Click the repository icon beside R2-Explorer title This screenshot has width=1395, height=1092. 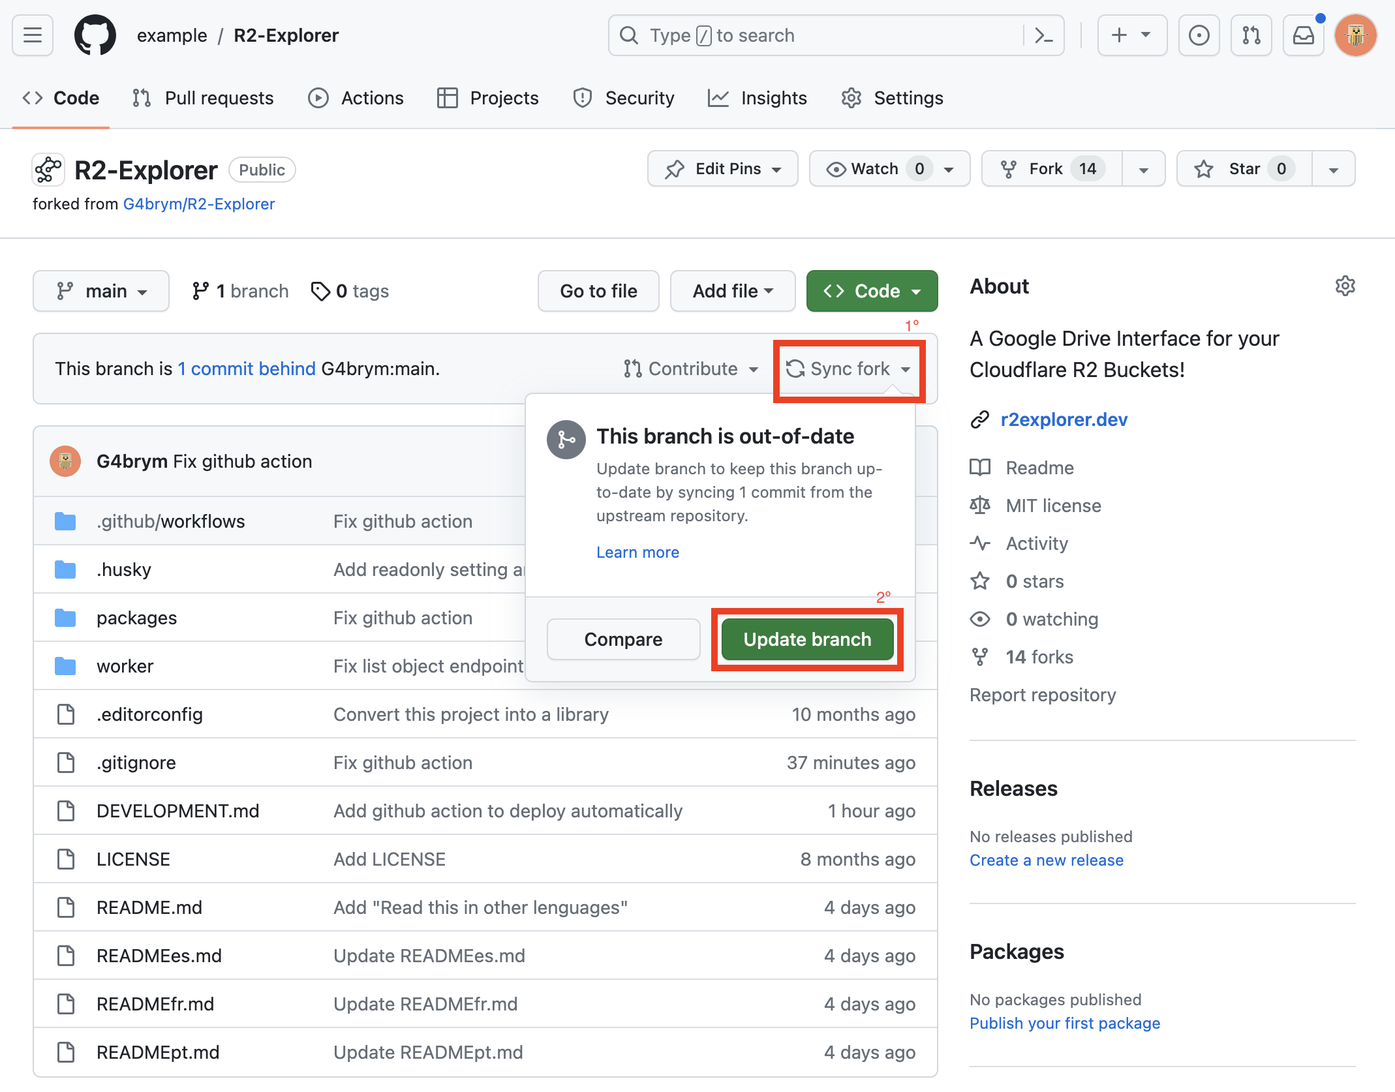click(48, 170)
